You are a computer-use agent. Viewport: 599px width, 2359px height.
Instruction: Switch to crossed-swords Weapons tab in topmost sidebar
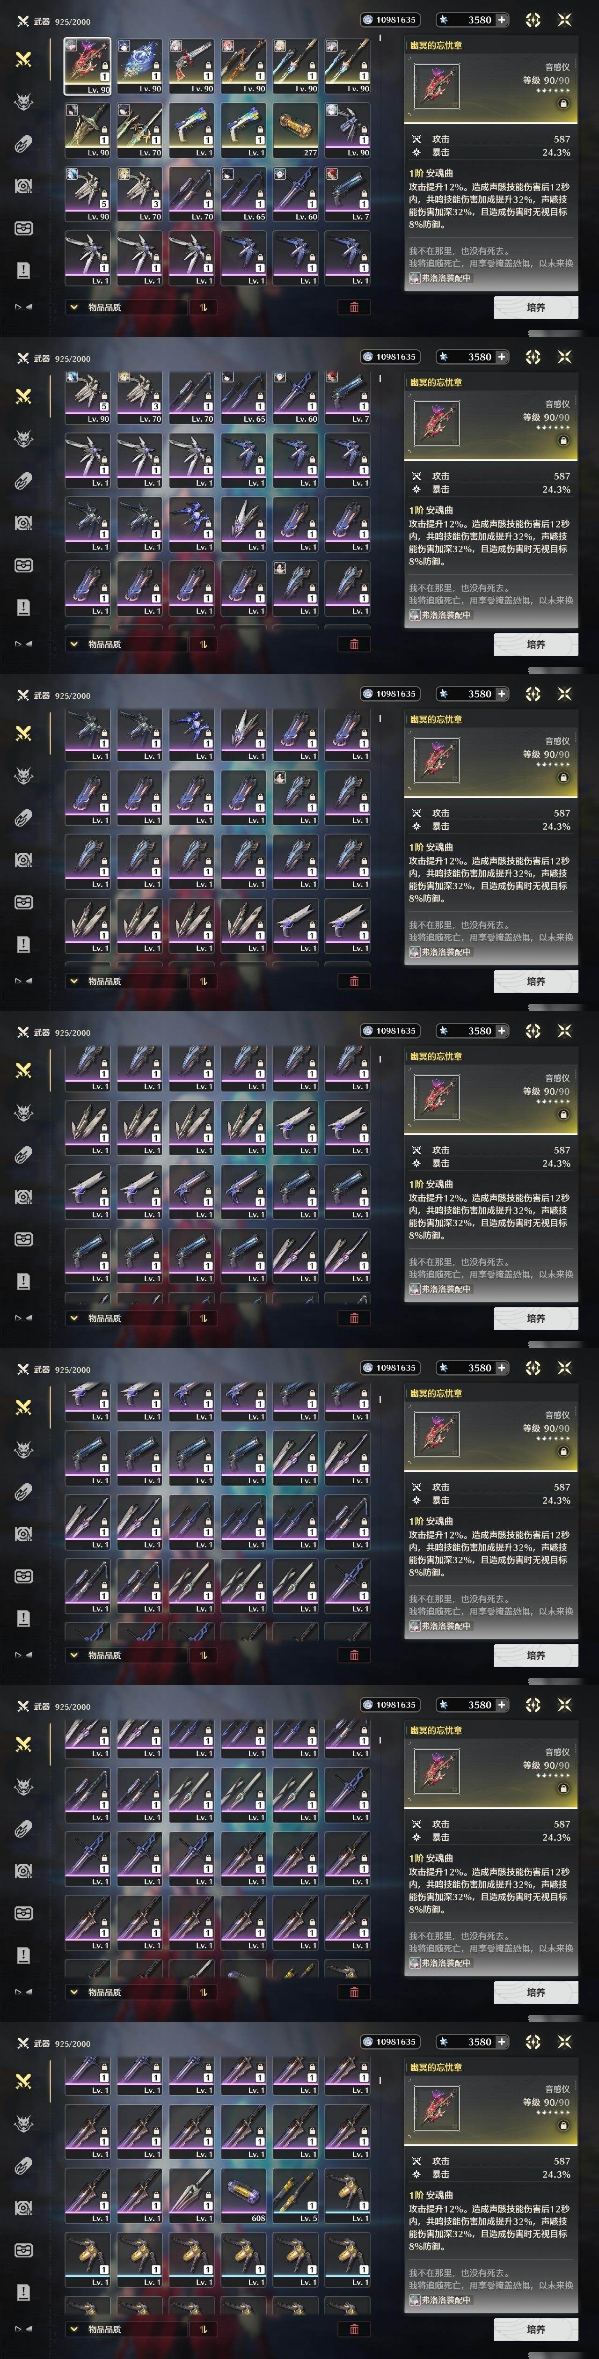click(24, 59)
